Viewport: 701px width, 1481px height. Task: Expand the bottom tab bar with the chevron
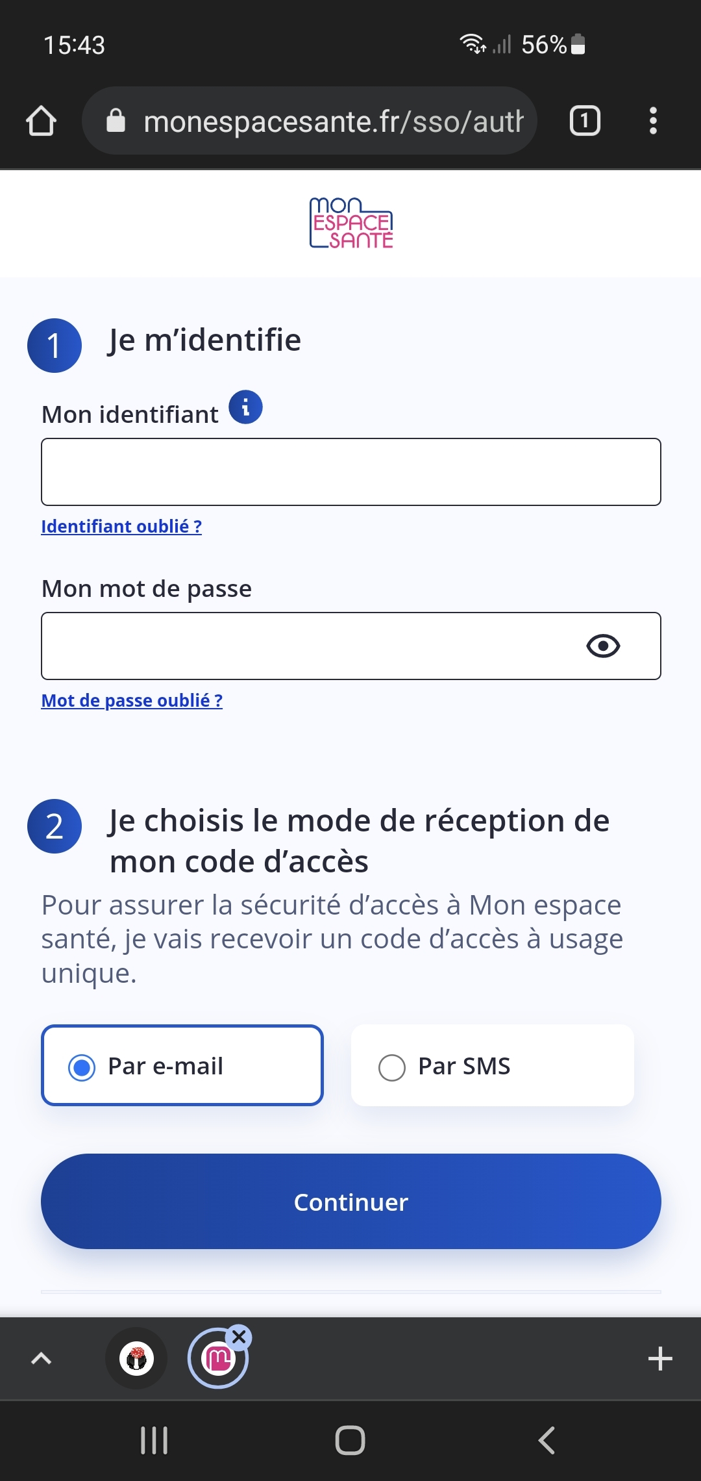pos(42,1358)
